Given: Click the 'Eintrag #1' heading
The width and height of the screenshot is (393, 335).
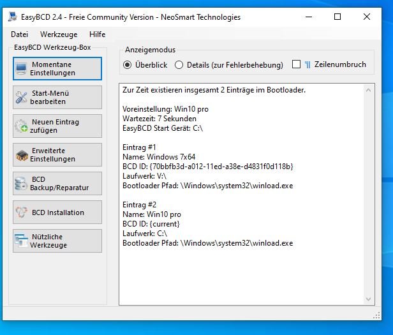Looking at the screenshot, I should pyautogui.click(x=139, y=147).
